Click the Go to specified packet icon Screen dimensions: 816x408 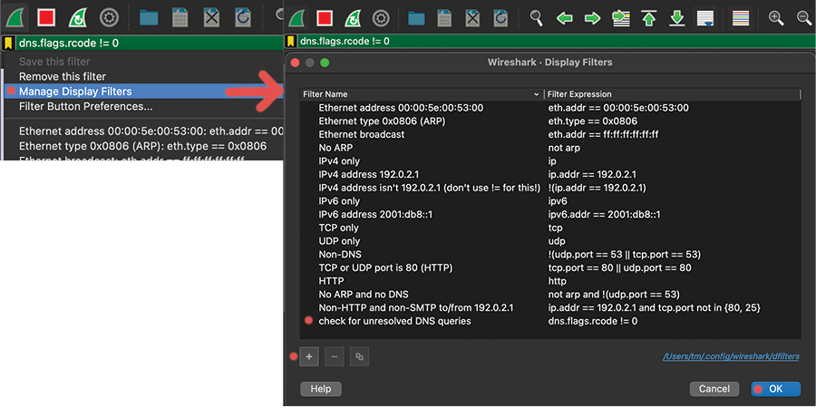coord(621,17)
